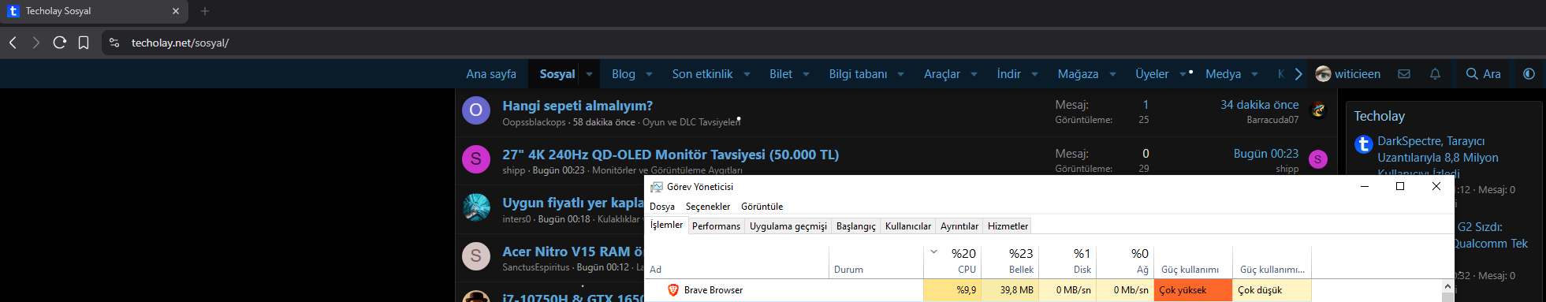Open the Medya nav link
This screenshot has height=302, width=1546.
tap(1223, 74)
